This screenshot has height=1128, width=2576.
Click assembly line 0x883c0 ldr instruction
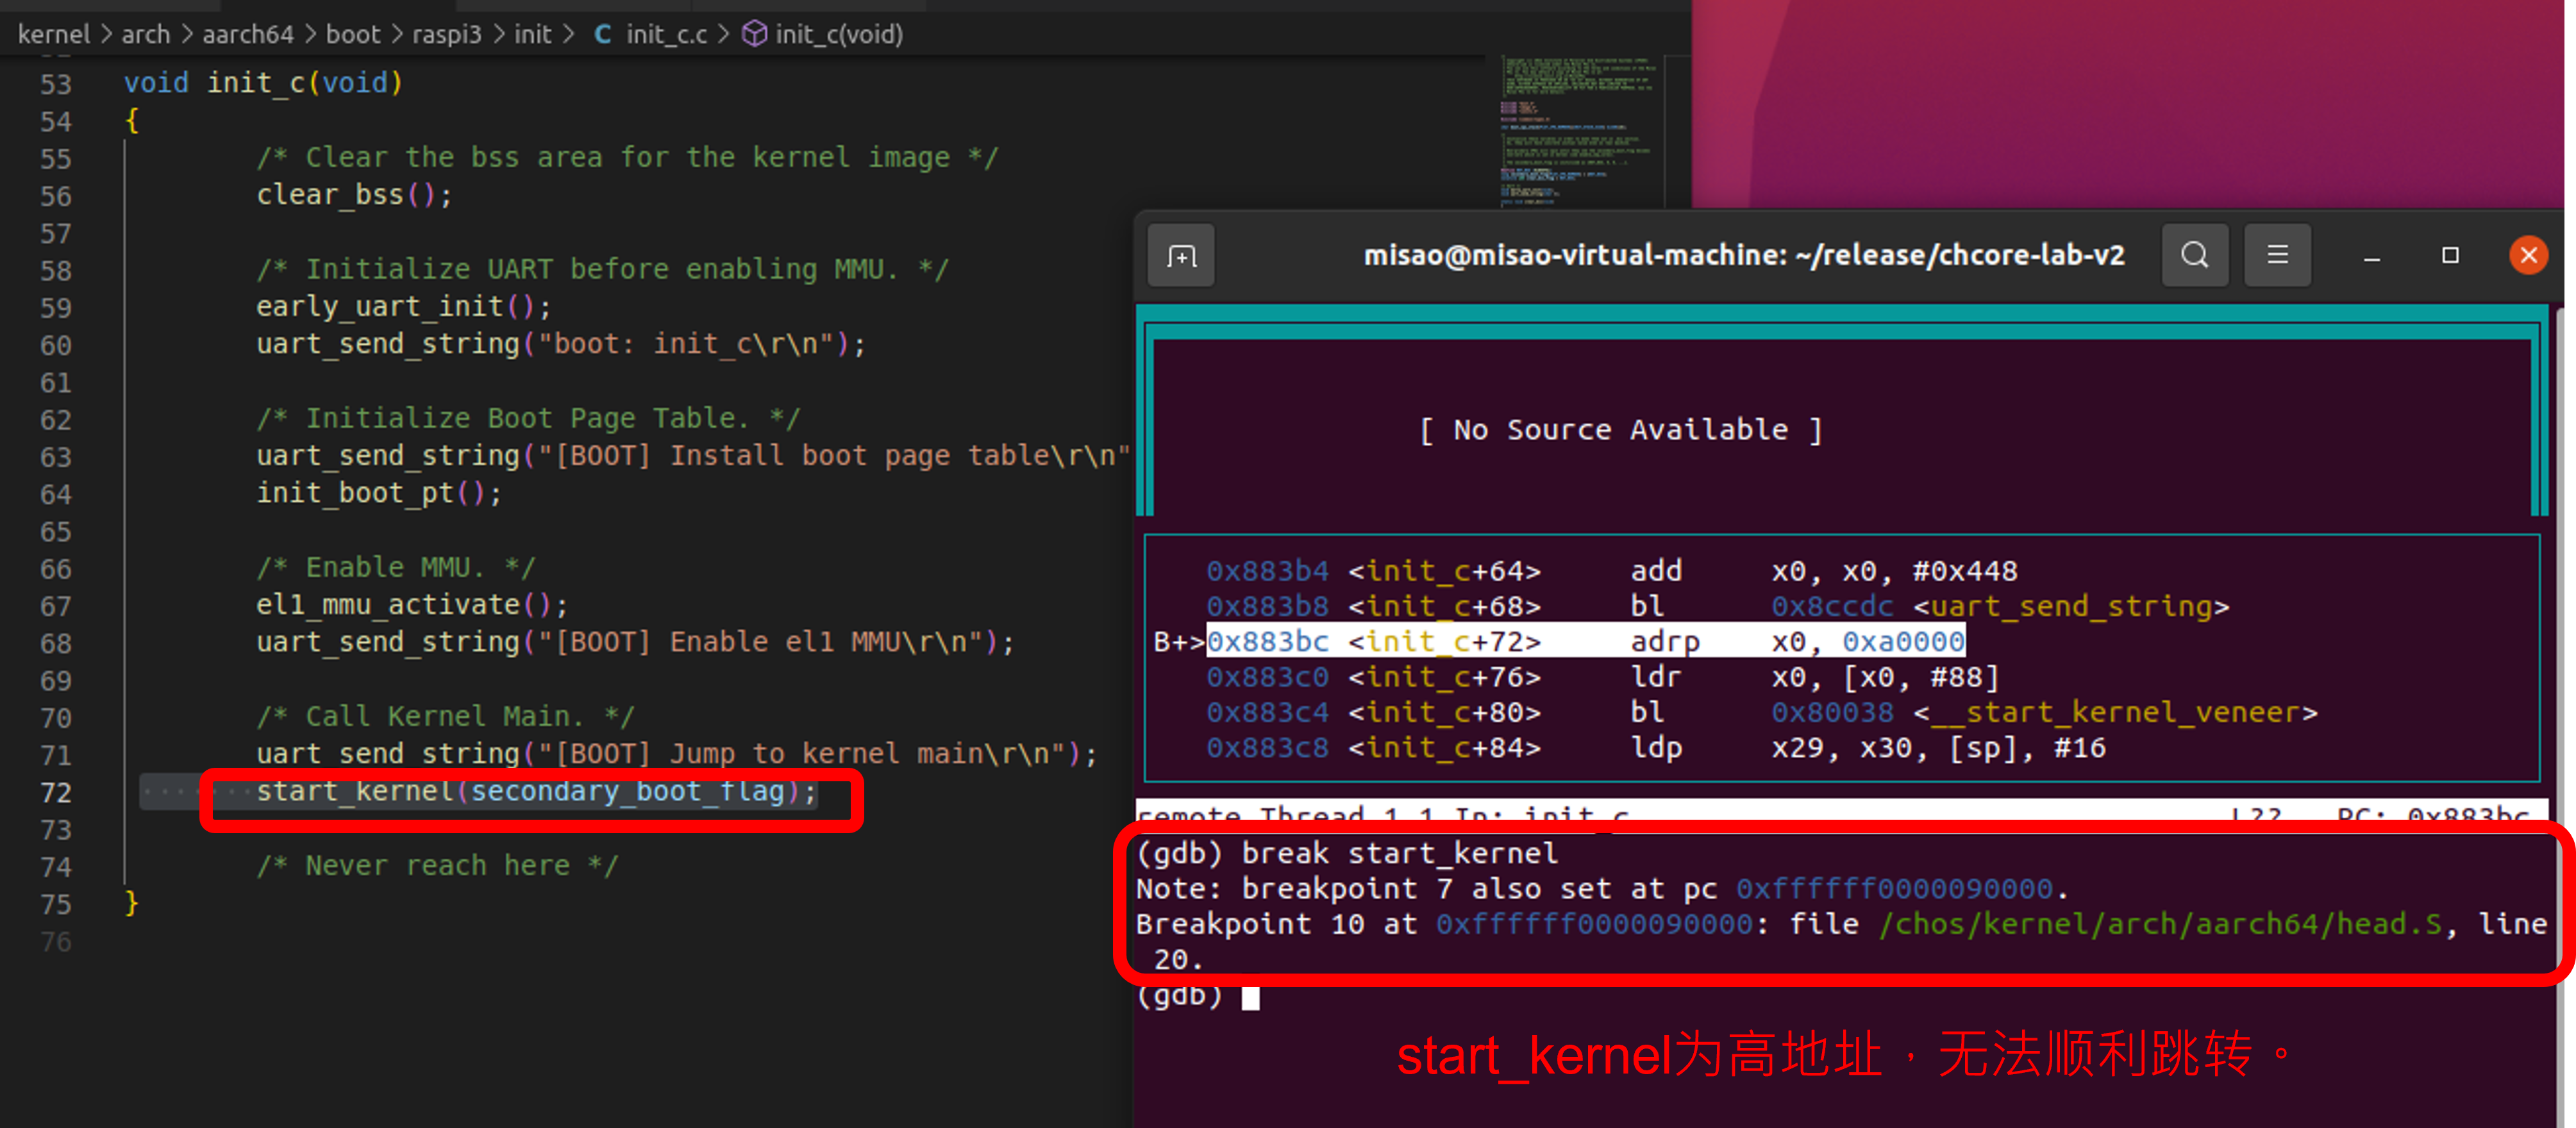click(1602, 677)
